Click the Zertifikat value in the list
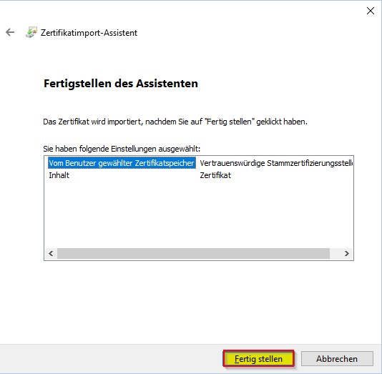Viewport: 382px width, 374px height. 215,175
